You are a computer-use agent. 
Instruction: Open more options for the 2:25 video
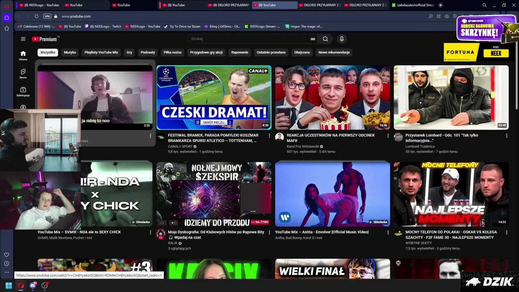click(150, 136)
